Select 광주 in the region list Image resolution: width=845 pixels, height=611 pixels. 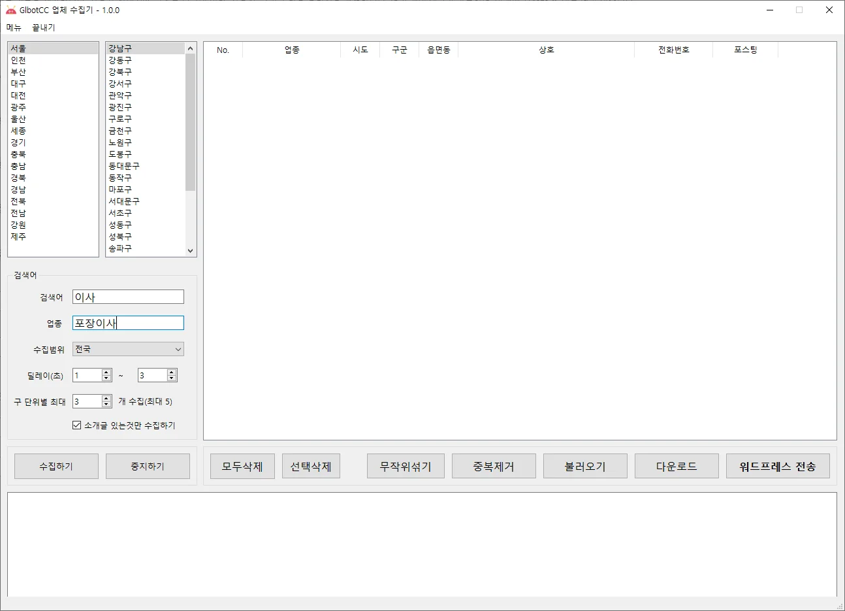click(53, 107)
